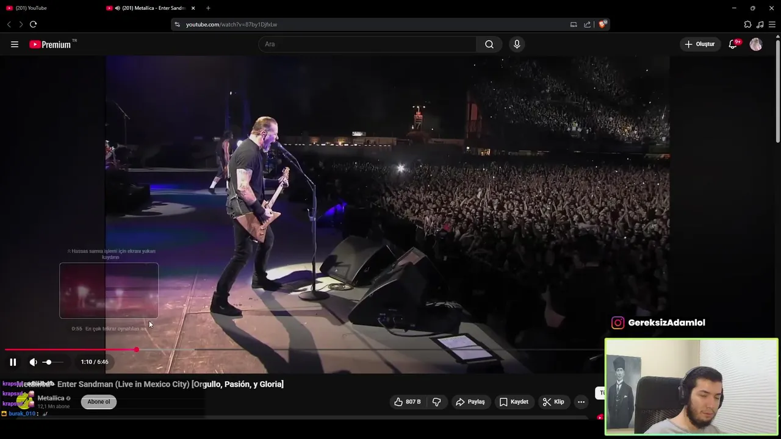The width and height of the screenshot is (781, 439).
Task: Focus the 'Ara' search field
Action: click(x=367, y=44)
